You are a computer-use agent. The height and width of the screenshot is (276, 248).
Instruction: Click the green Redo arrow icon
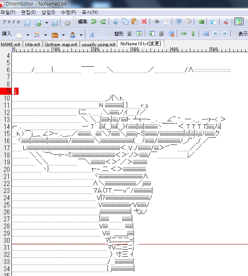[x=103, y=22]
